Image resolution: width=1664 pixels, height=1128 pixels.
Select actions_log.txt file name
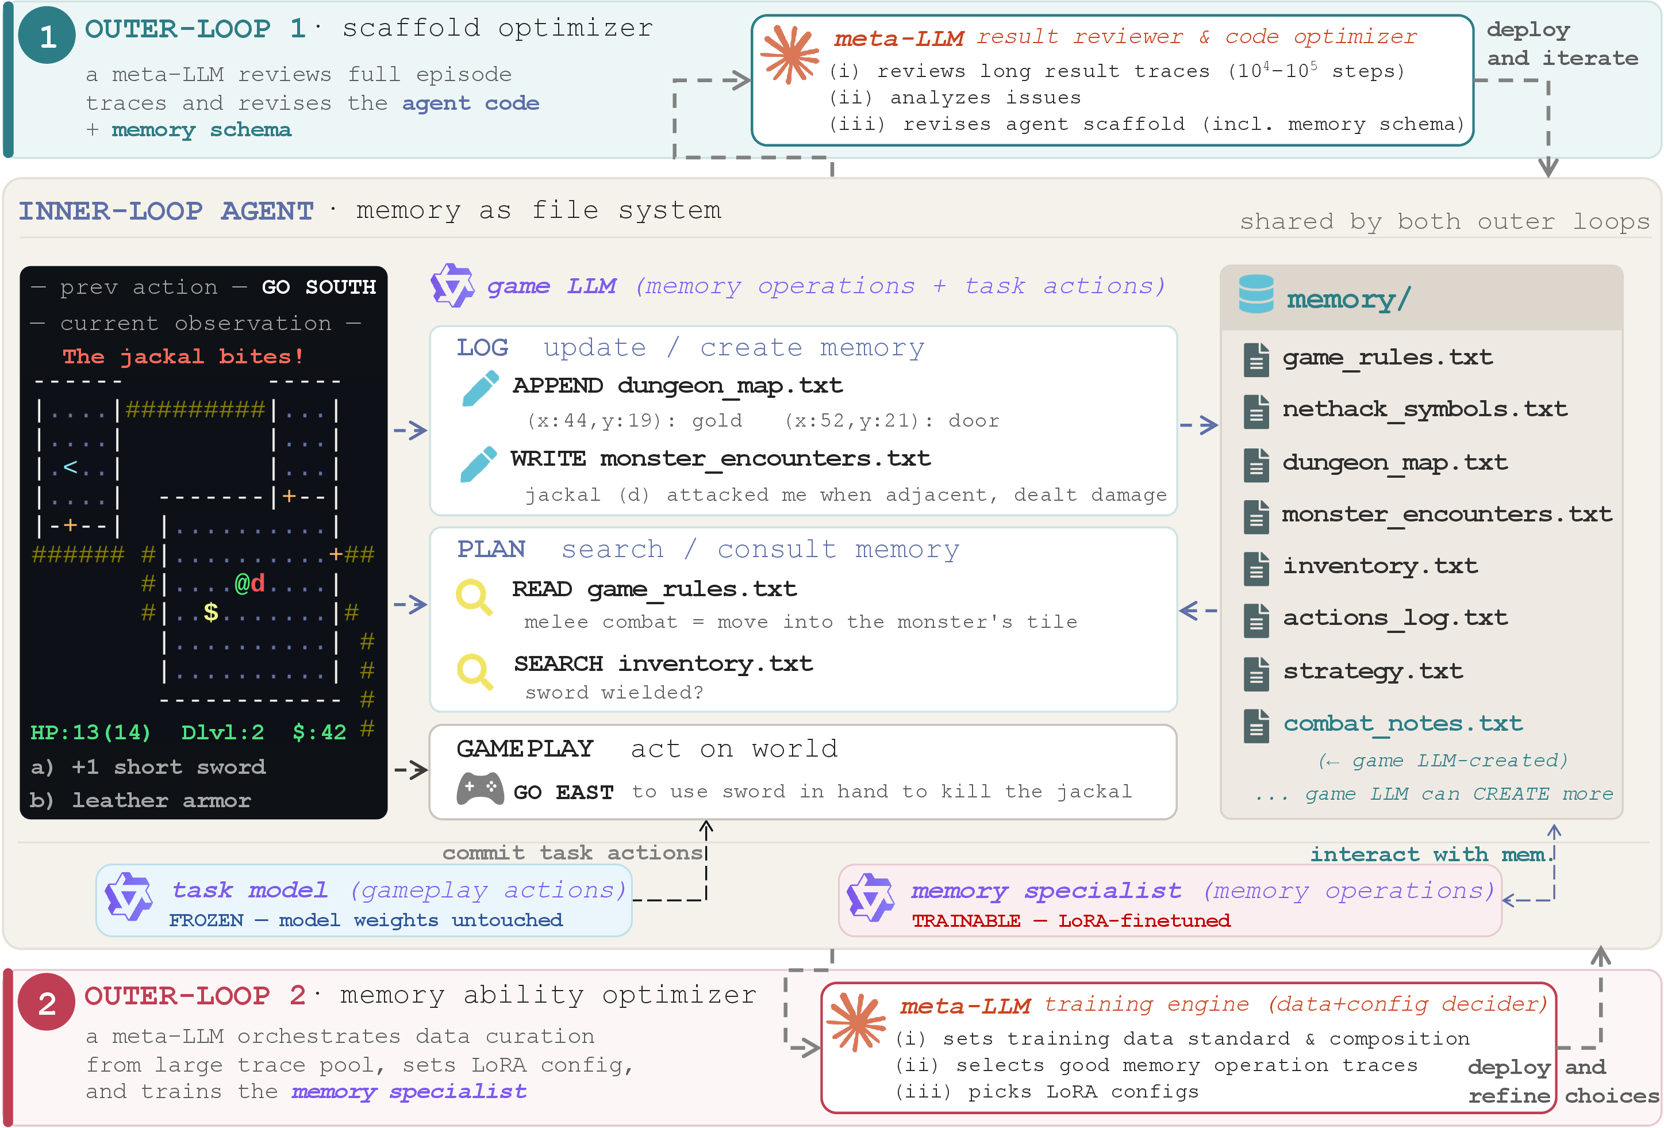pos(1395,618)
